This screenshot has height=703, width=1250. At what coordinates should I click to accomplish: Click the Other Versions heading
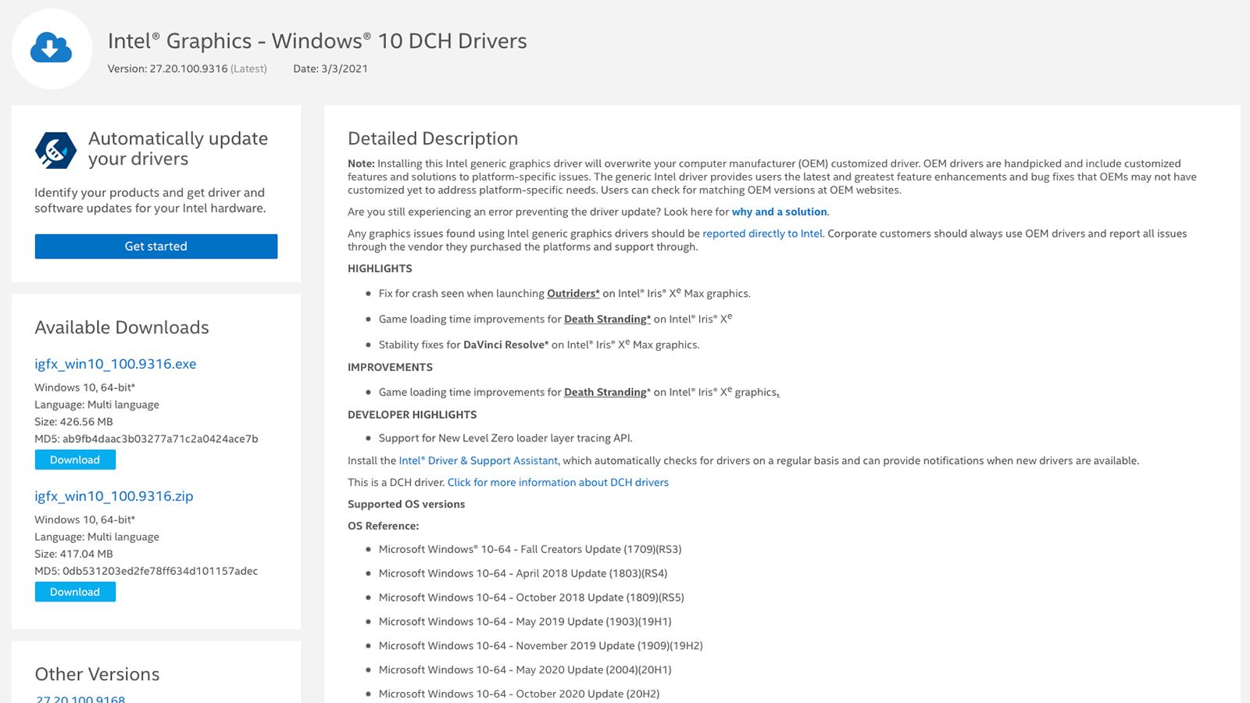pos(97,674)
